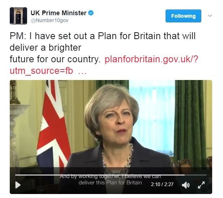223x198 pixels.
Task: Expand the truncated link ellipsis
Action: coord(82,73)
